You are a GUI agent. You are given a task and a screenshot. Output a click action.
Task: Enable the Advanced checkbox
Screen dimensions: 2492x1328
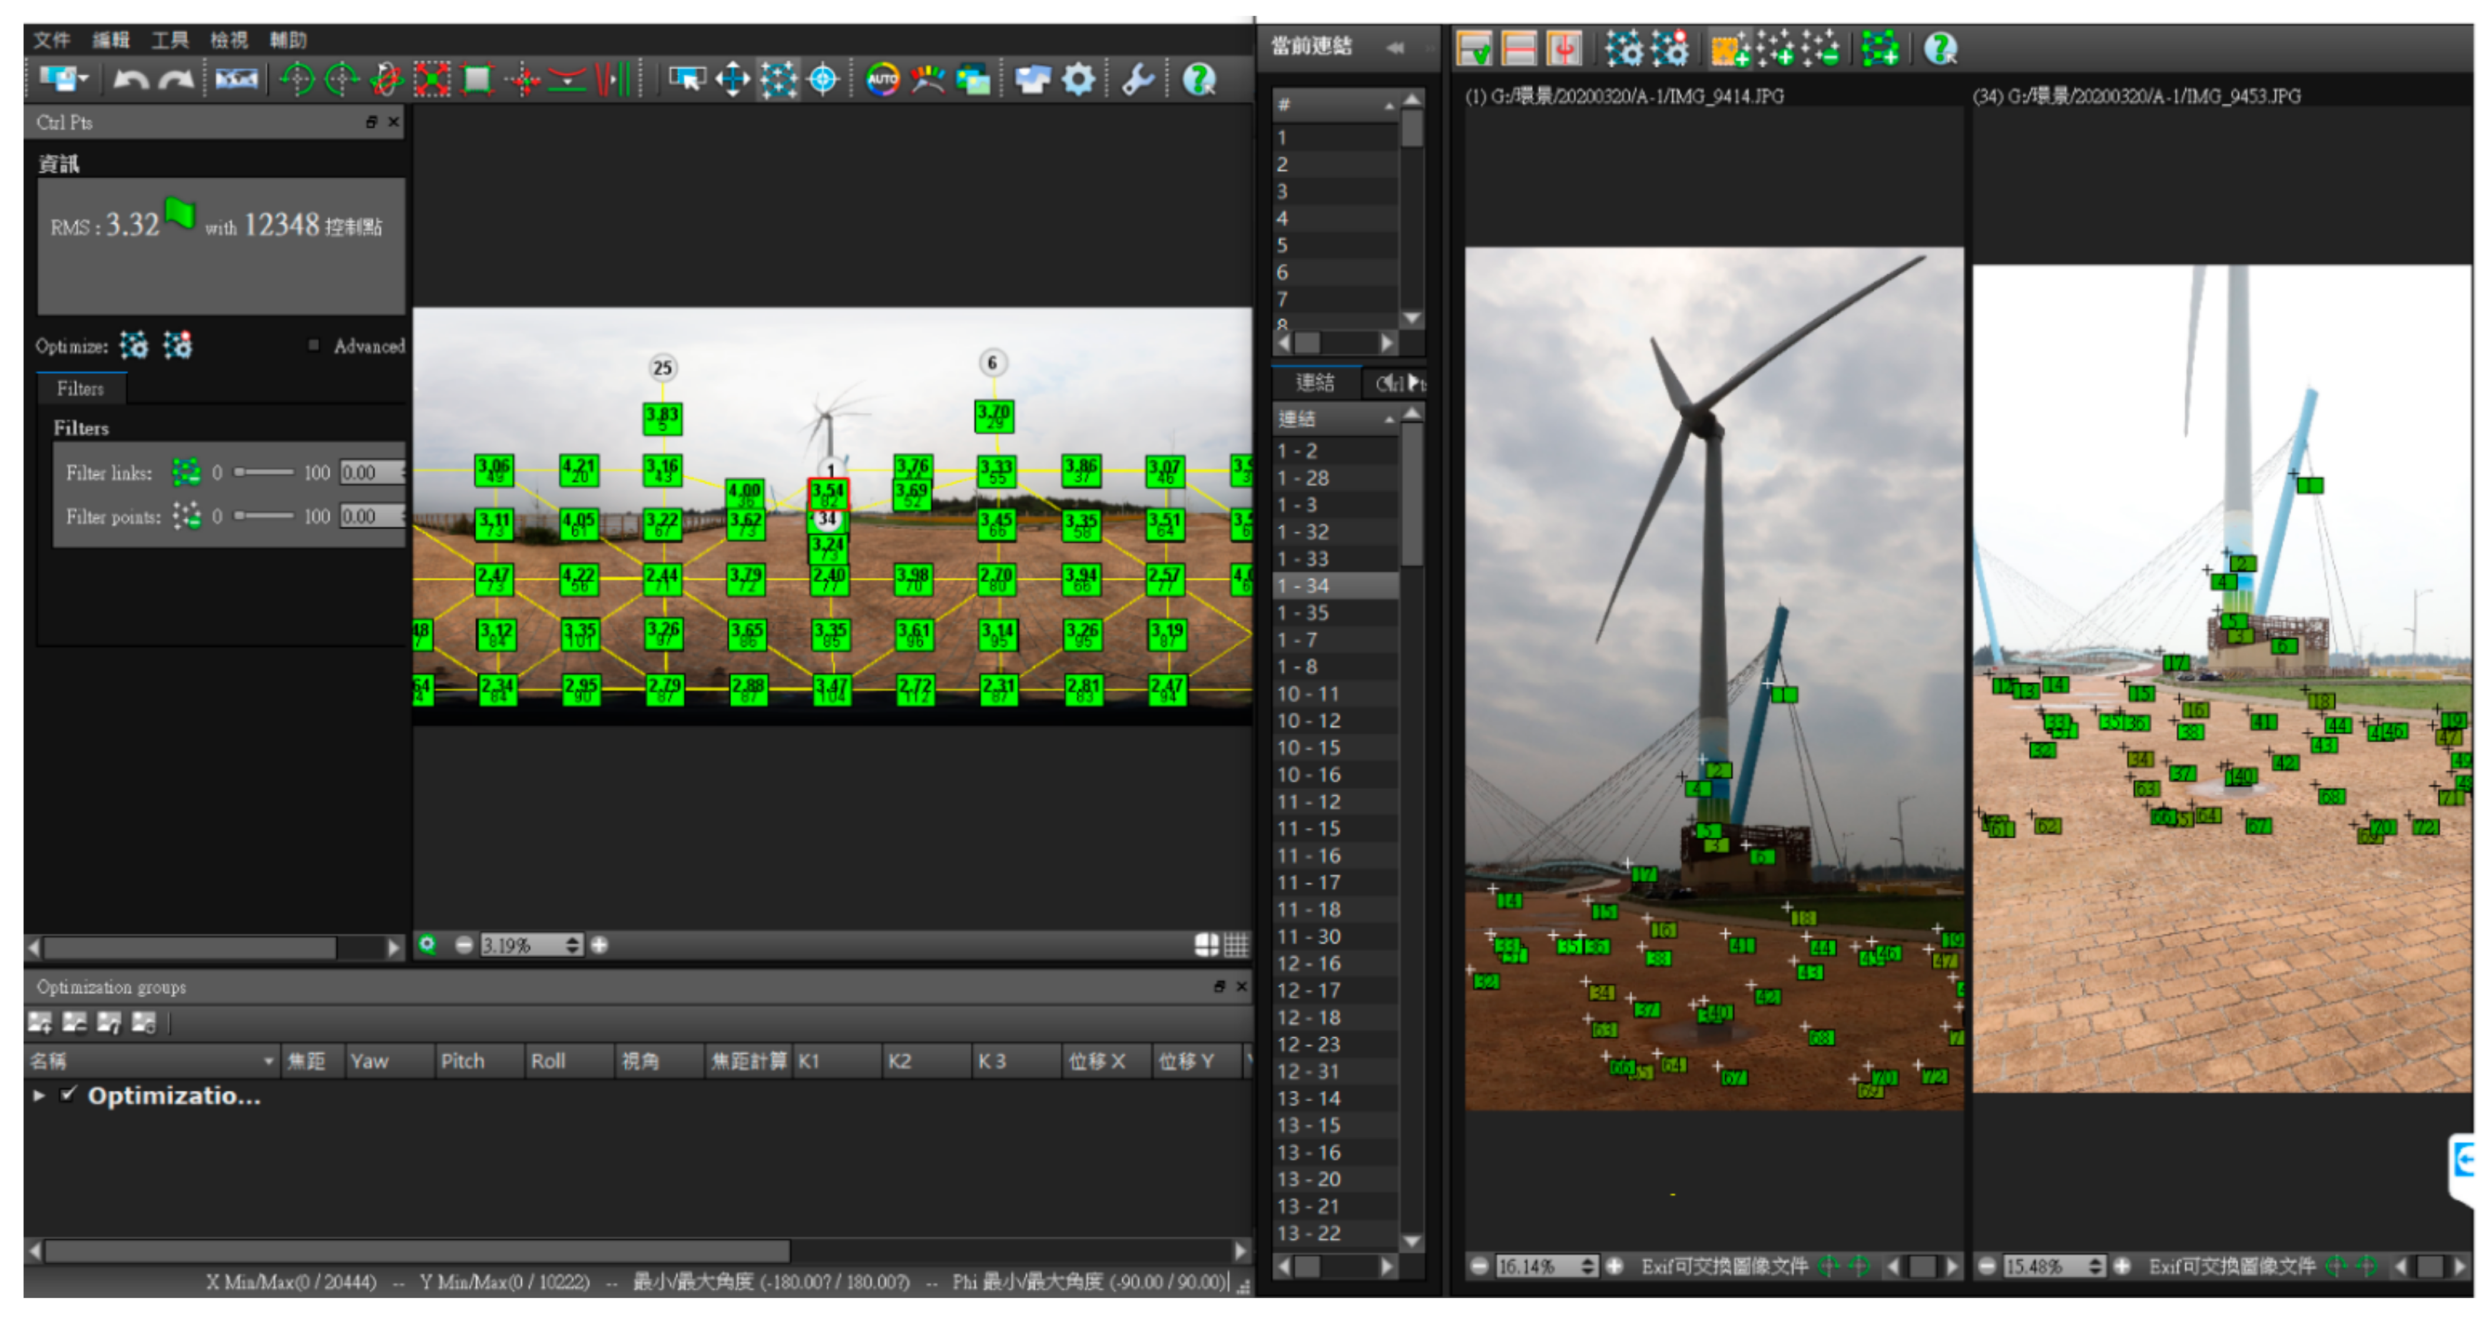click(x=313, y=346)
